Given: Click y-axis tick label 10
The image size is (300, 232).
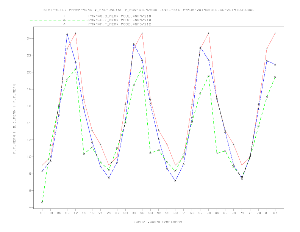Looking at the screenshot, I should pos(29,157).
